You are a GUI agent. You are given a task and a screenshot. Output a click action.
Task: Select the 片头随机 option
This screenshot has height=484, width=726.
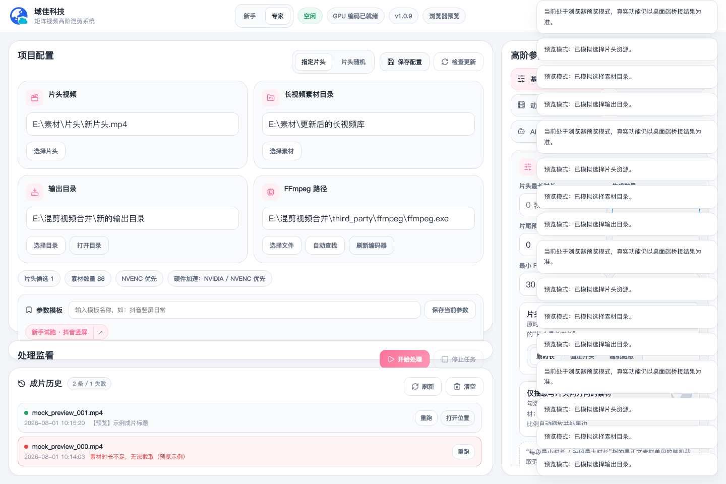click(x=353, y=62)
